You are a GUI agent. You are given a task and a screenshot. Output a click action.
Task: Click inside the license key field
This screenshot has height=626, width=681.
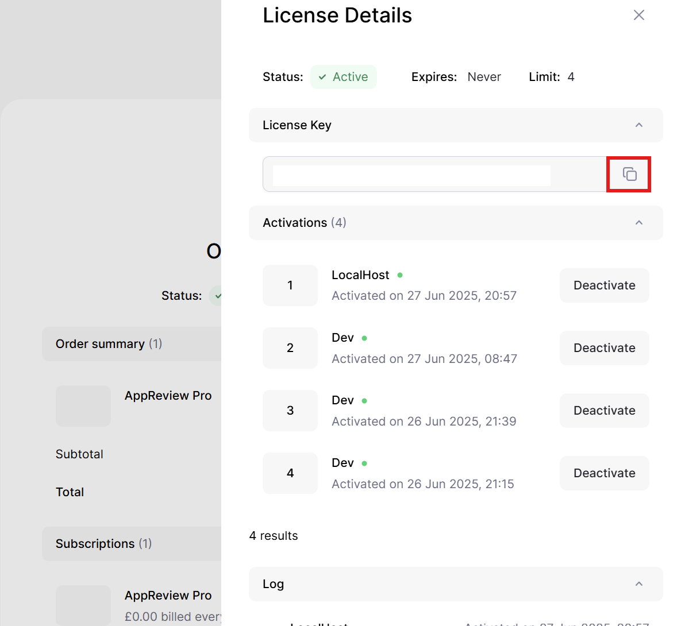411,175
